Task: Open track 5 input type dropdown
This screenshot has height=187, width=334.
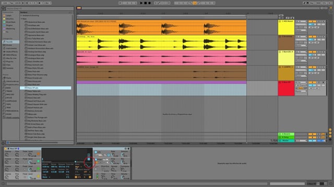Action: [x=301, y=82]
